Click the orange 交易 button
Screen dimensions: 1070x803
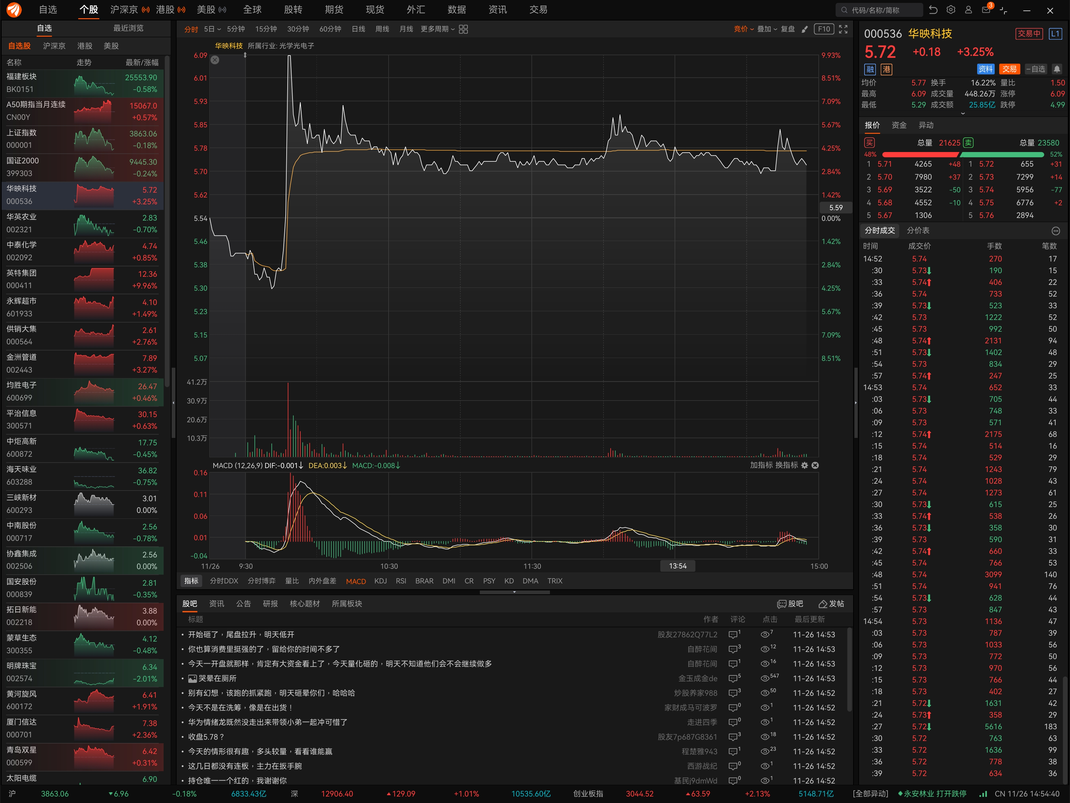click(1010, 69)
